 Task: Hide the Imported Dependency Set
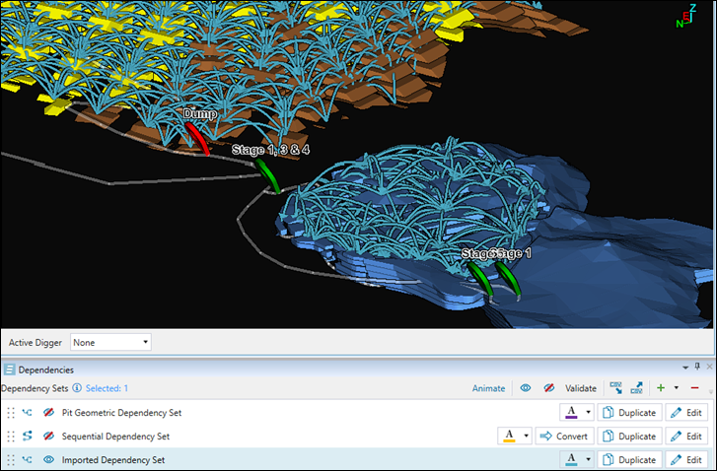[x=47, y=460]
